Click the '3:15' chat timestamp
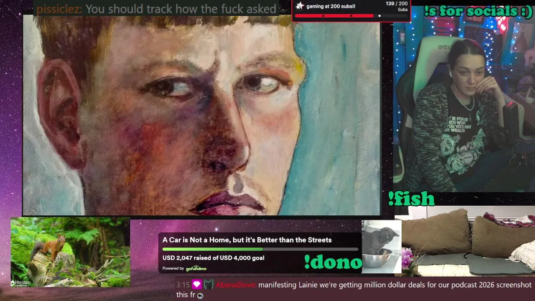The height and width of the screenshot is (301, 535). coord(183,285)
